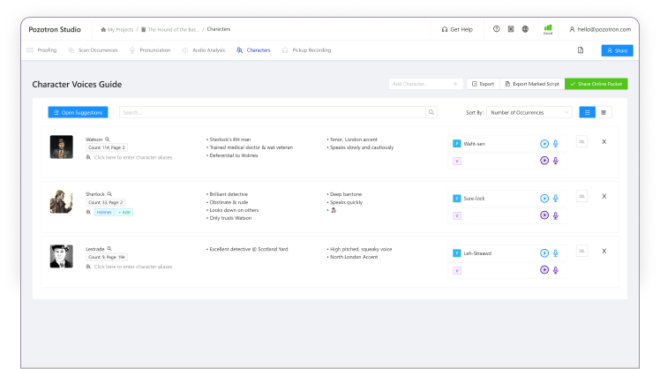Remove the Watson character row
This screenshot has width=660, height=369.
604,141
